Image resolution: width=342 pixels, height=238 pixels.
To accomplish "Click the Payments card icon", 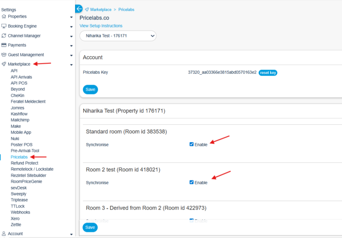I will (x=4, y=45).
